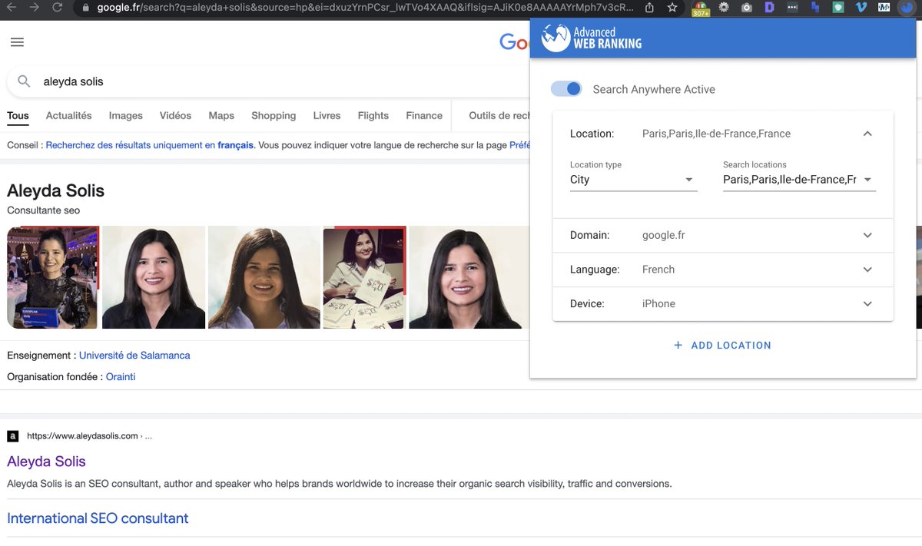Screen dimensions: 922x546
Task: Open the Location type City dropdown
Action: pos(633,180)
